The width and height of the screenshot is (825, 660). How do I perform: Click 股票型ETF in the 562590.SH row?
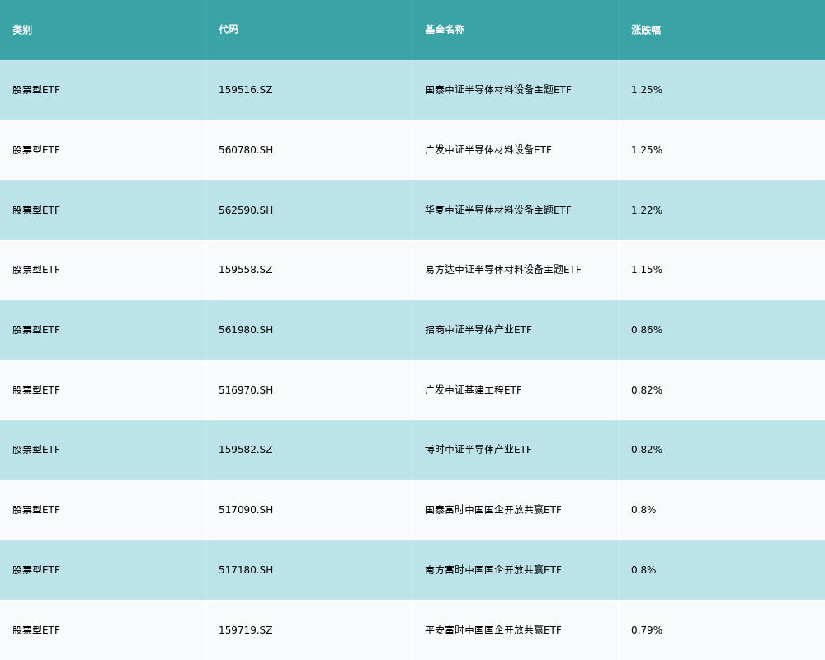coord(36,210)
